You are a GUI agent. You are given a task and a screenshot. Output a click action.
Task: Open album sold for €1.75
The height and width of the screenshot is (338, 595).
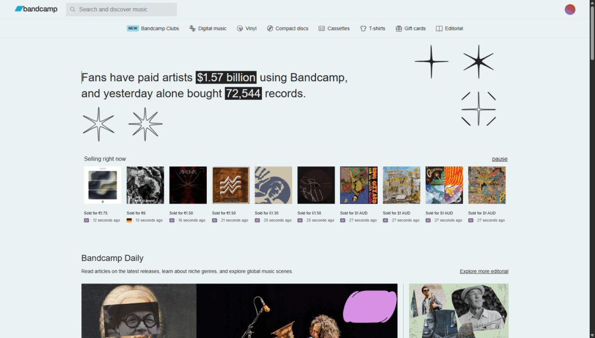(103, 185)
